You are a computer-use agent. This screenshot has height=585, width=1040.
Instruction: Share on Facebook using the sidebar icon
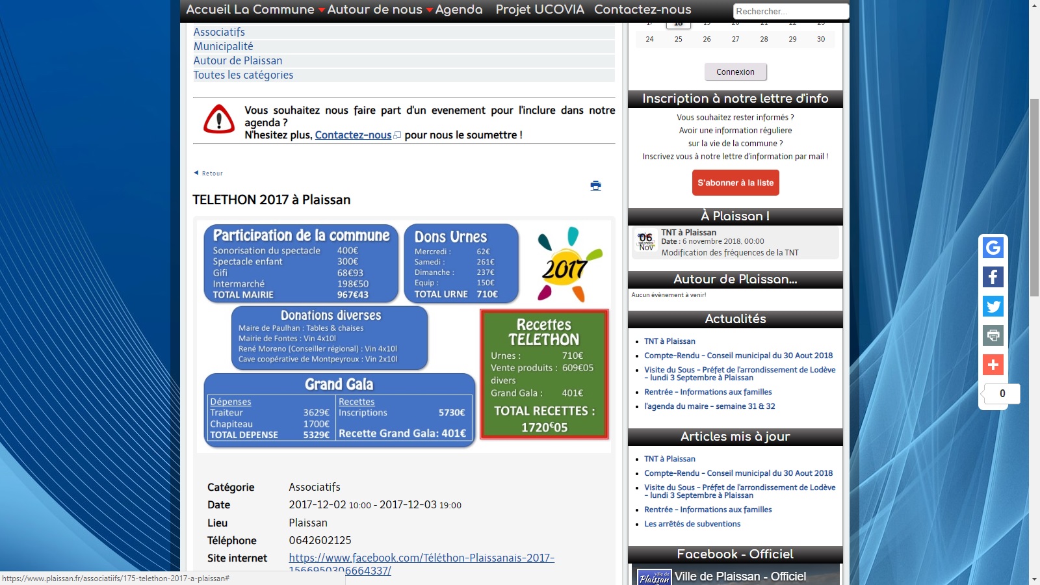tap(993, 277)
